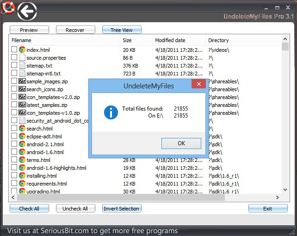Click the text file icon of sitemap.txt
Image resolution: width=297 pixels, height=236 pixels.
[22, 66]
